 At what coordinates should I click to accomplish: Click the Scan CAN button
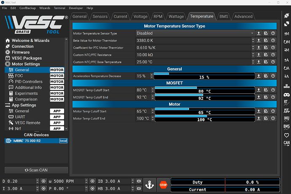(x=36, y=170)
